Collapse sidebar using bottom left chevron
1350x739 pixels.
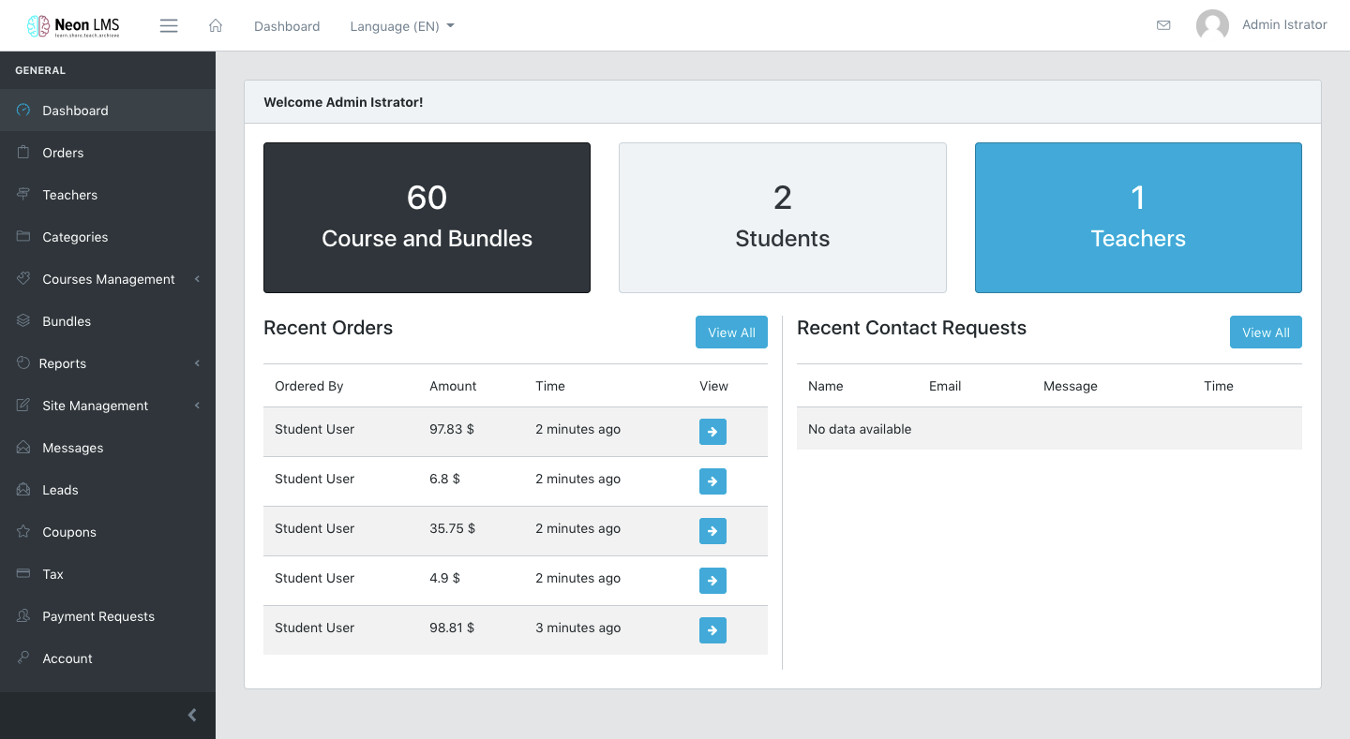192,716
